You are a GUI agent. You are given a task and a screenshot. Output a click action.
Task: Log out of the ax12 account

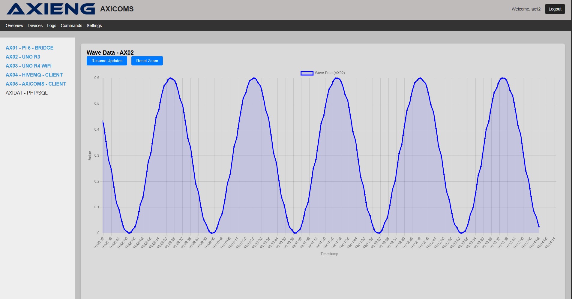(x=555, y=9)
